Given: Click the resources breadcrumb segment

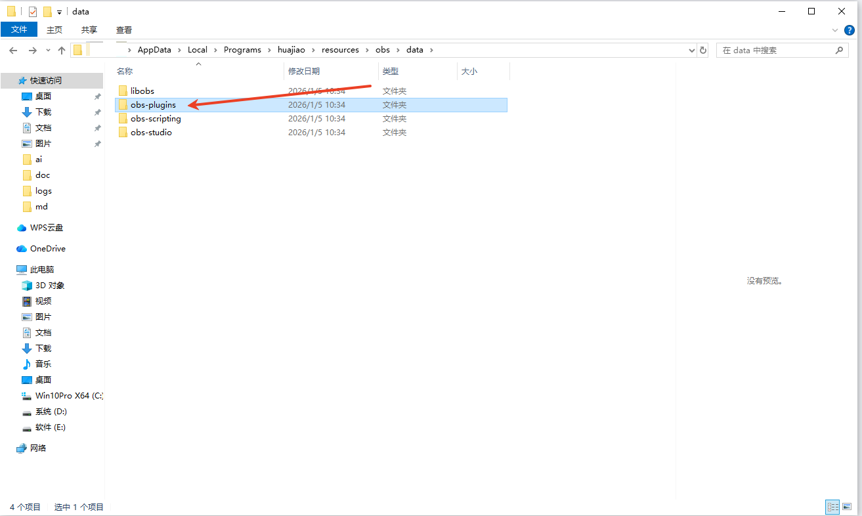Looking at the screenshot, I should click(x=340, y=50).
